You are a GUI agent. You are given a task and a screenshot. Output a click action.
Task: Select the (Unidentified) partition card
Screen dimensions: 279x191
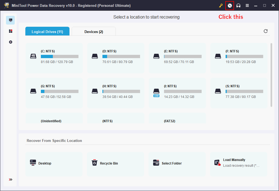[x=54, y=118]
